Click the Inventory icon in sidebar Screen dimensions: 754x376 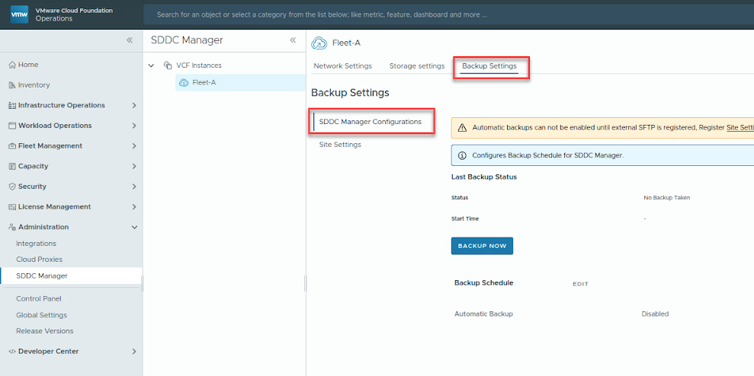(x=11, y=85)
